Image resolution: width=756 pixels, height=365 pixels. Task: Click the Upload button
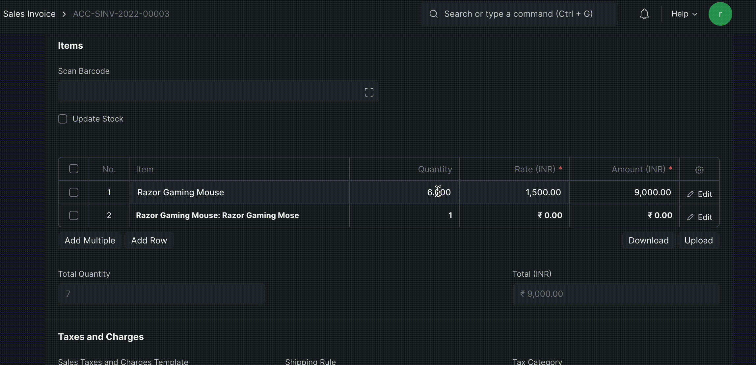coord(698,240)
